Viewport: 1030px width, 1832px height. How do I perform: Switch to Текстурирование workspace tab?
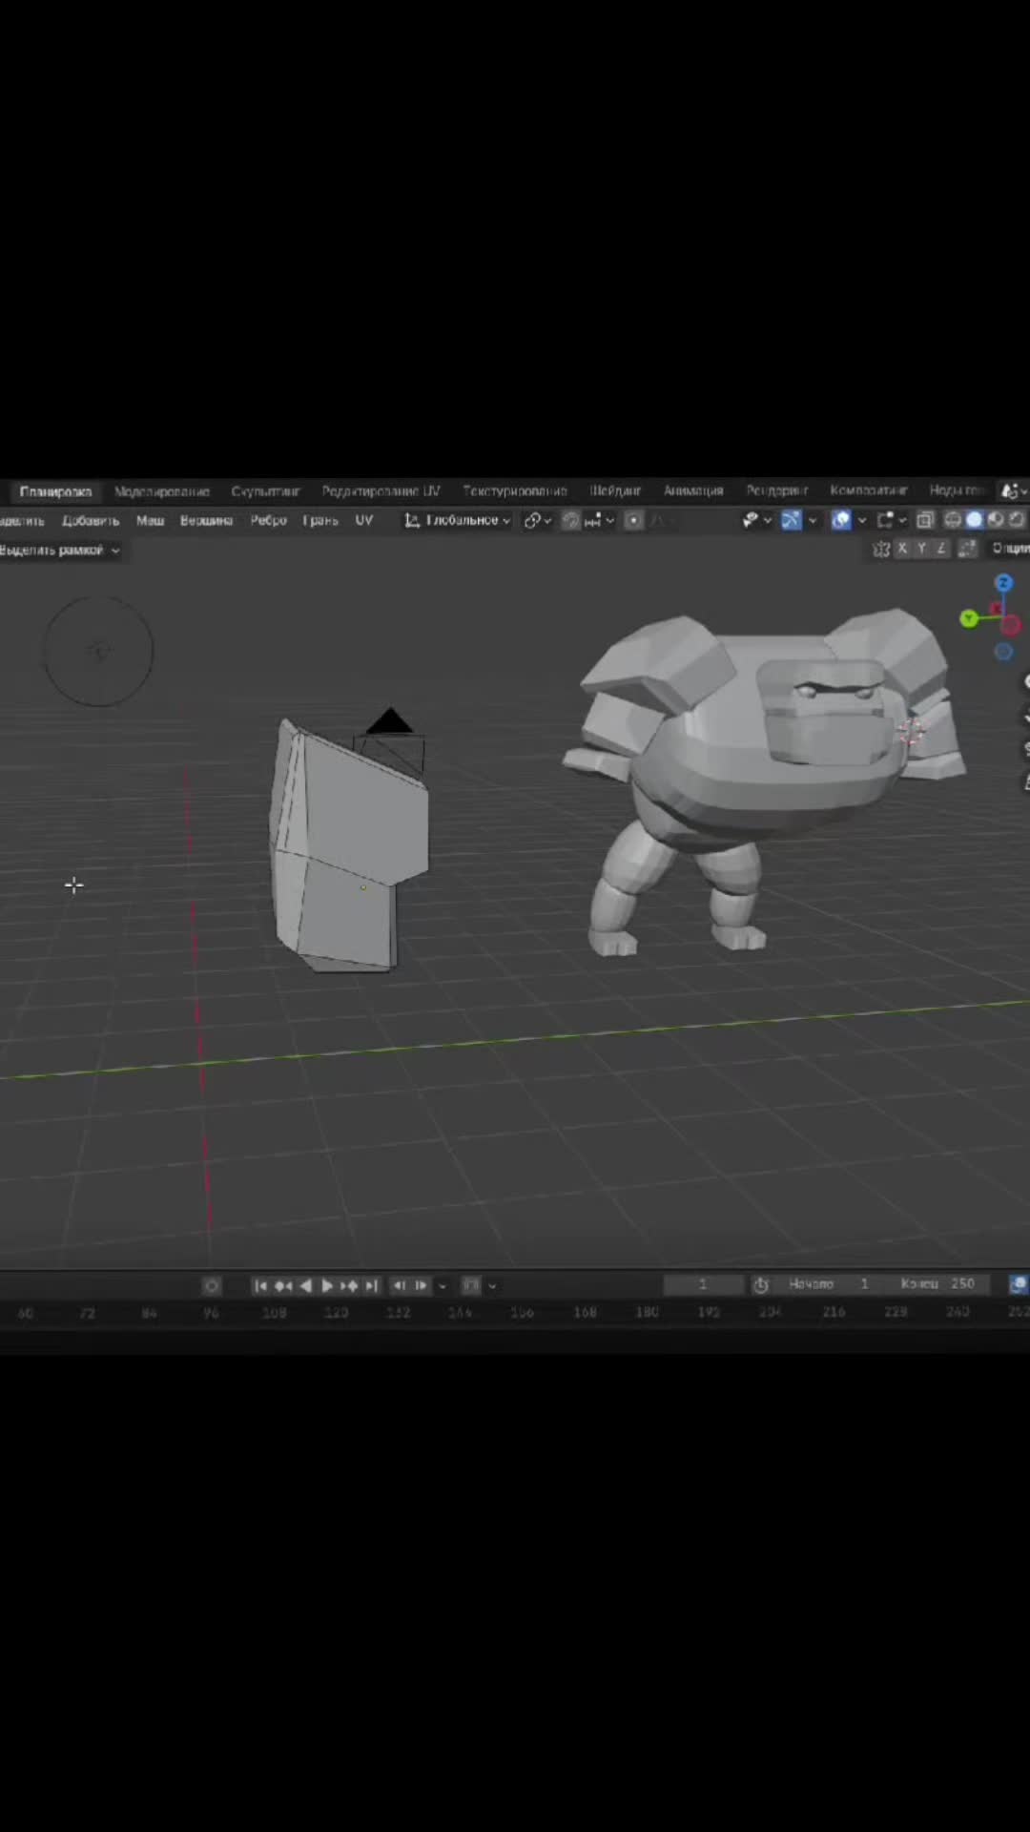(x=515, y=491)
